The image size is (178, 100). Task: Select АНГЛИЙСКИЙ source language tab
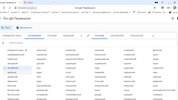[x=34, y=36]
